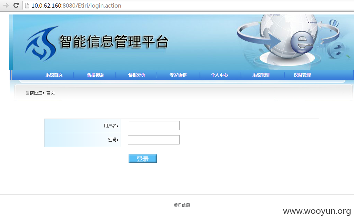Open the 专家协作 menu item

178,75
